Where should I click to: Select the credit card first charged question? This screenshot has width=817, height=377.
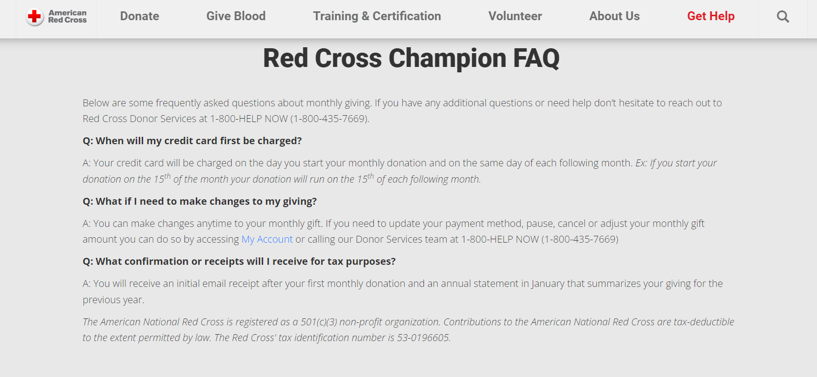(192, 141)
